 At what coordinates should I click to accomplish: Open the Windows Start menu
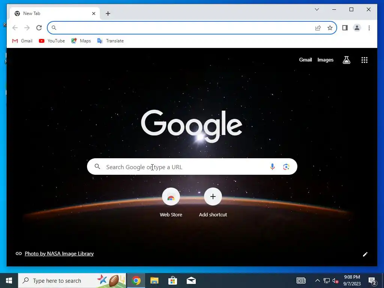pyautogui.click(x=9, y=280)
